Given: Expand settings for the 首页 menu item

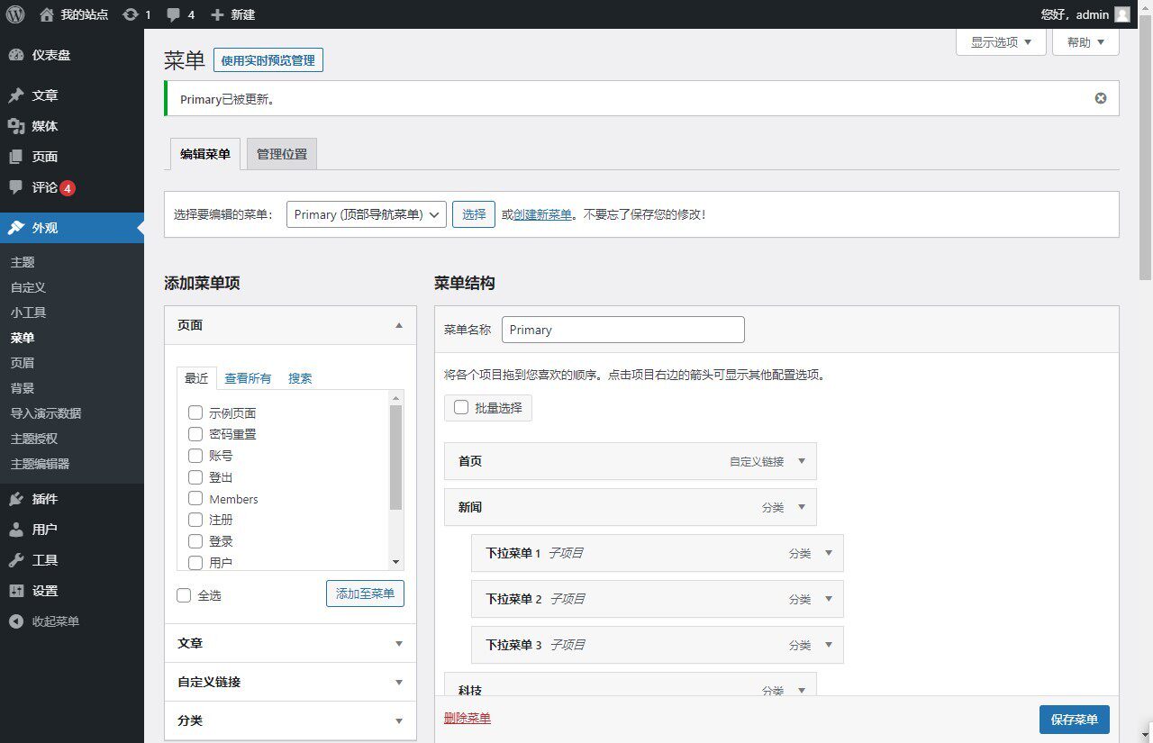Looking at the screenshot, I should pyautogui.click(x=800, y=460).
